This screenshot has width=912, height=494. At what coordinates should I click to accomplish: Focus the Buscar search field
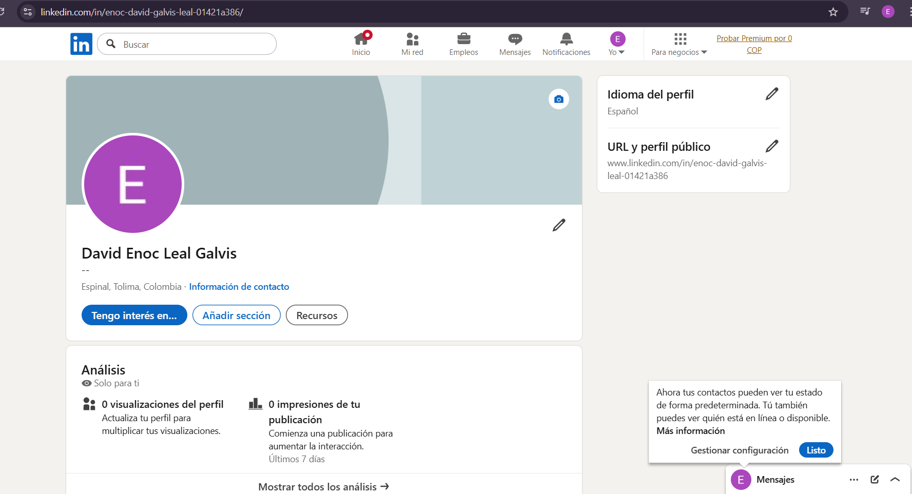(x=187, y=44)
